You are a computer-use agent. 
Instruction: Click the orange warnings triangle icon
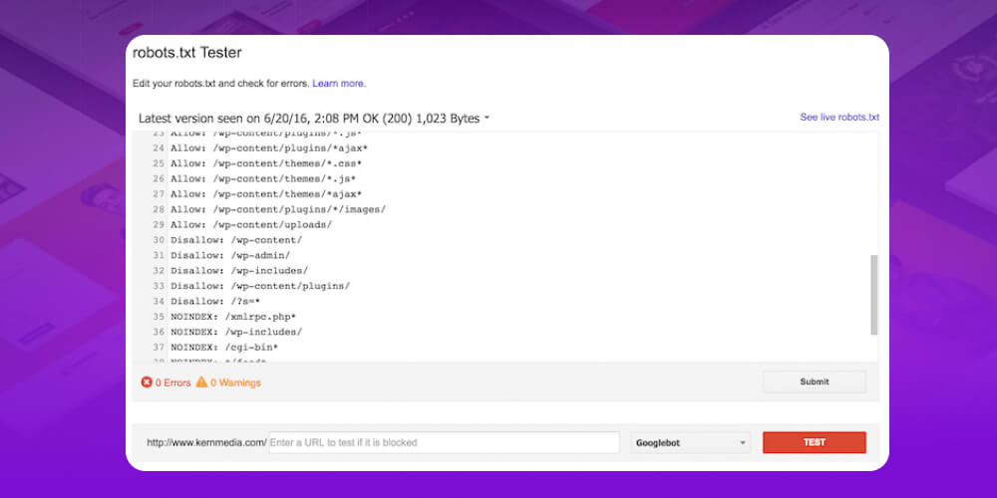point(201,381)
